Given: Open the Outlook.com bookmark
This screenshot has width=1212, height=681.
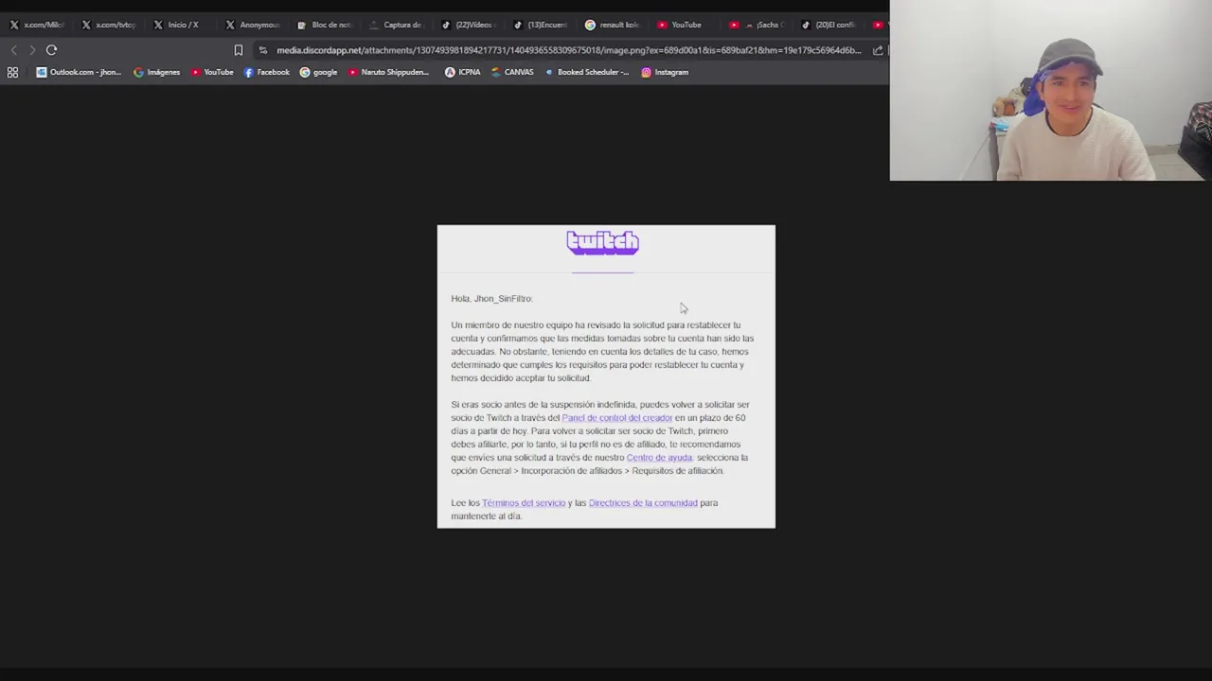Looking at the screenshot, I should (x=79, y=72).
